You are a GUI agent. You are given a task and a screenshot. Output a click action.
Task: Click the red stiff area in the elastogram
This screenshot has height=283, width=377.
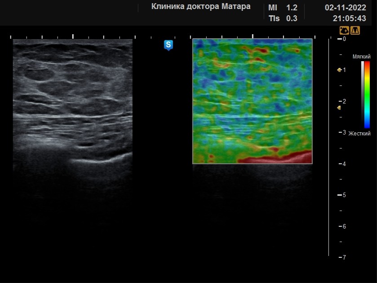tap(276, 158)
